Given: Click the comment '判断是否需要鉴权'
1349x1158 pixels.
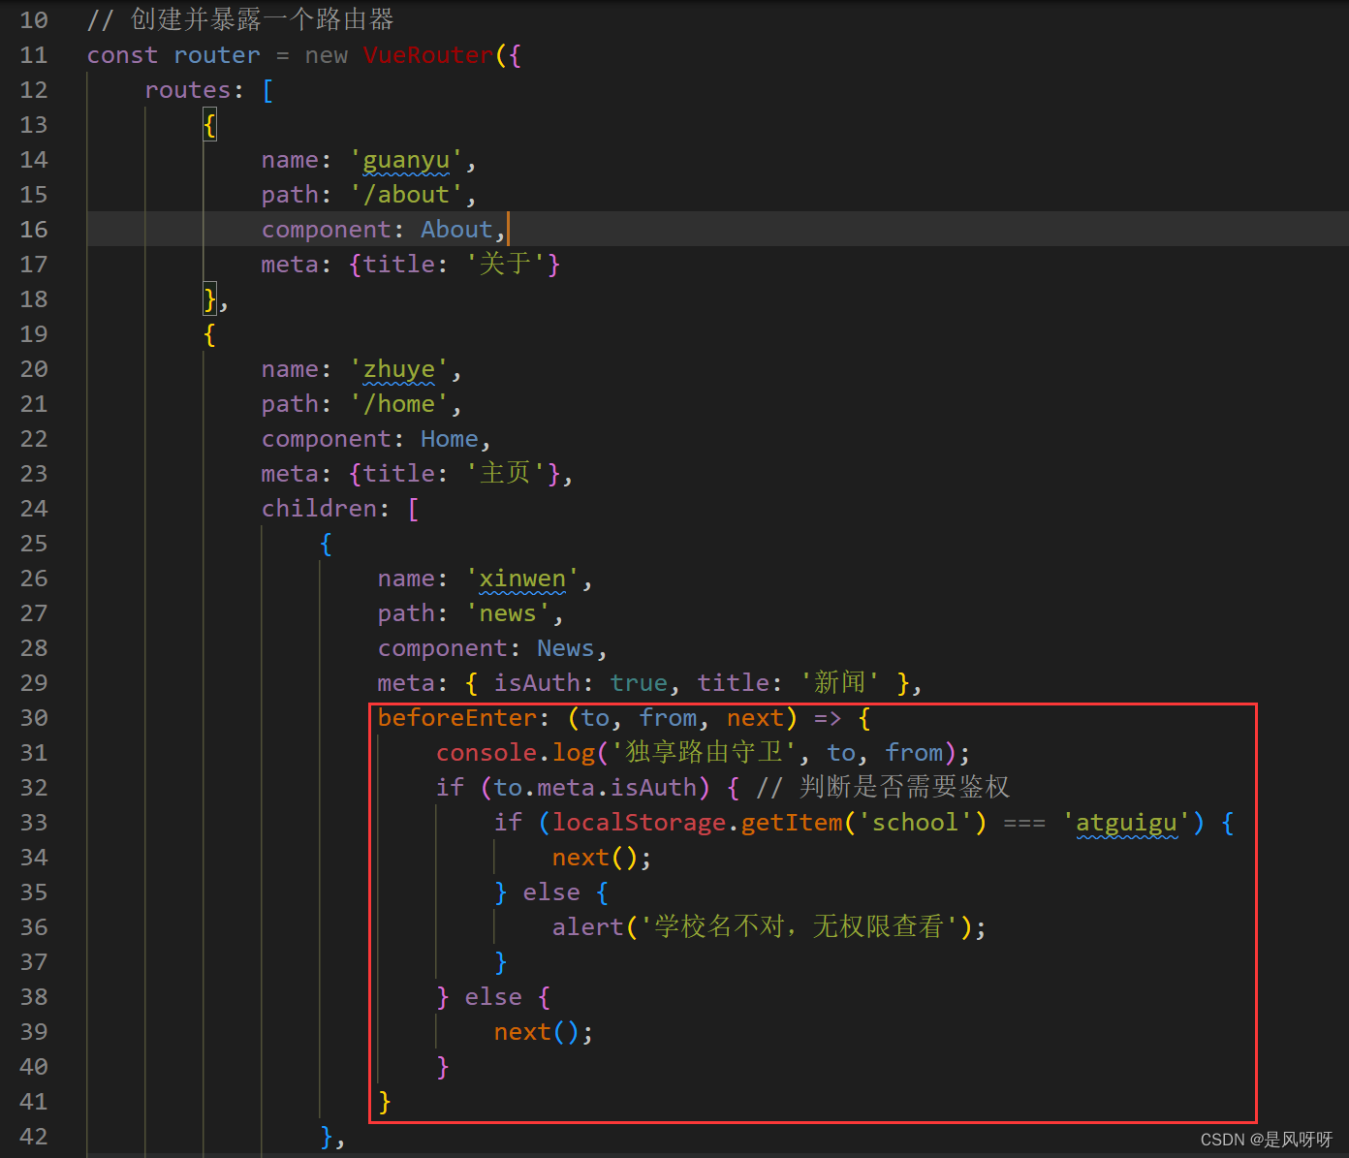Looking at the screenshot, I should coord(904,788).
